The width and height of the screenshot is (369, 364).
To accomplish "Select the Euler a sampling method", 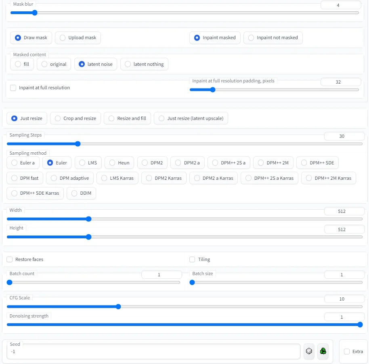I will coord(15,163).
